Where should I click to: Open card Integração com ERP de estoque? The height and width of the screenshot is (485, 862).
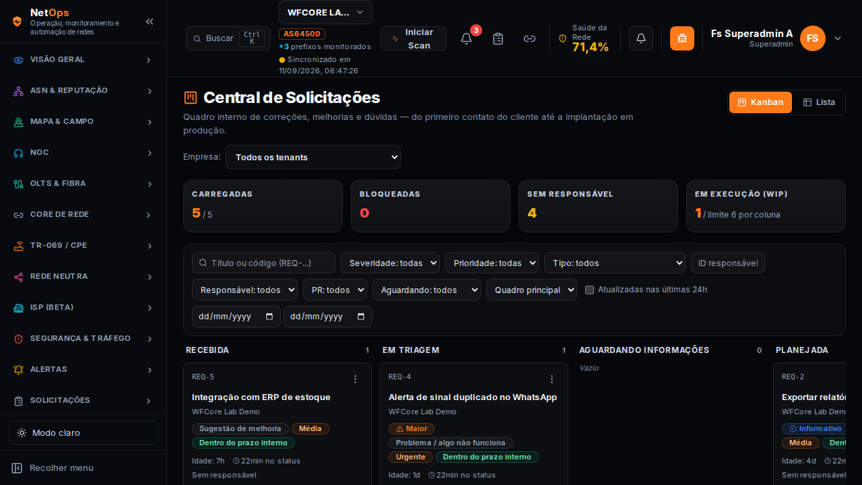pyautogui.click(x=261, y=397)
